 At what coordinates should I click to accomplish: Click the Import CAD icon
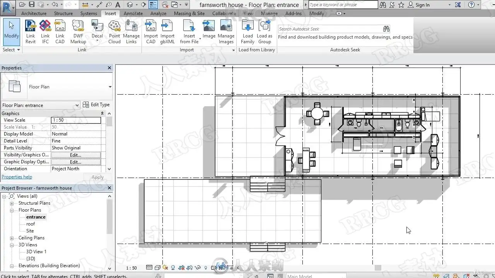click(x=151, y=32)
